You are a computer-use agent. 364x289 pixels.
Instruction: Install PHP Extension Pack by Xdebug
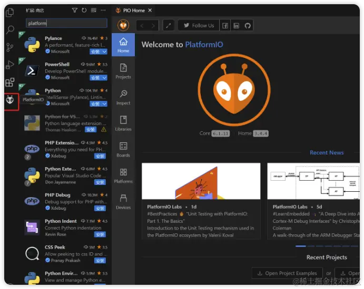click(100, 156)
